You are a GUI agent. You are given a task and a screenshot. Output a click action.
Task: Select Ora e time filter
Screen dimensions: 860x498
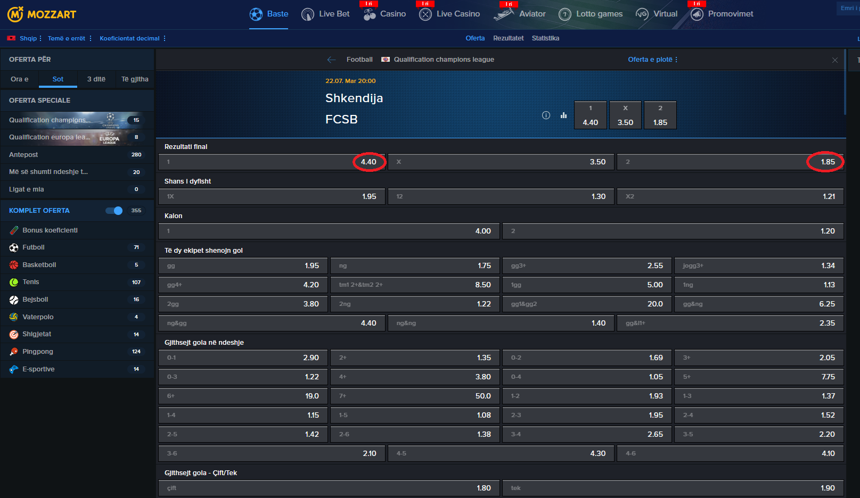(x=20, y=79)
